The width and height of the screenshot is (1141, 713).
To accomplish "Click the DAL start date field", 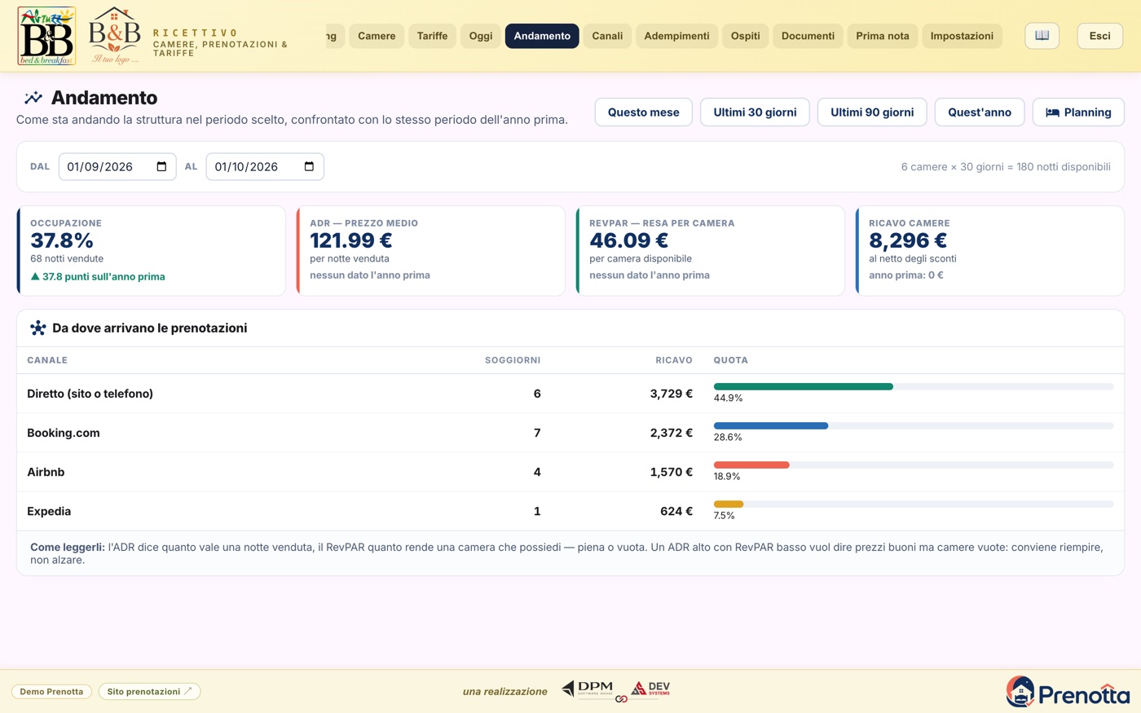I will 117,166.
